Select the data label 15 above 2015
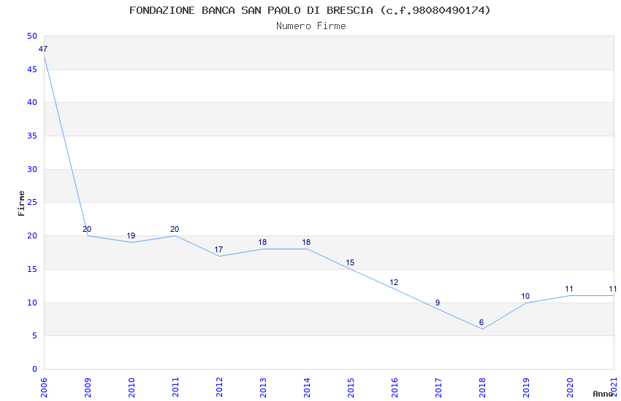Image resolution: width=621 pixels, height=401 pixels. pos(350,263)
